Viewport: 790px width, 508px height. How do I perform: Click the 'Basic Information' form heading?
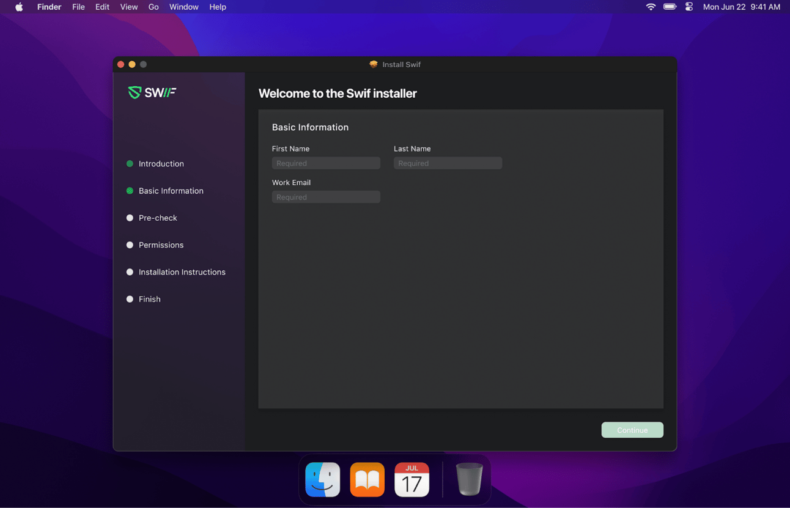click(x=310, y=127)
